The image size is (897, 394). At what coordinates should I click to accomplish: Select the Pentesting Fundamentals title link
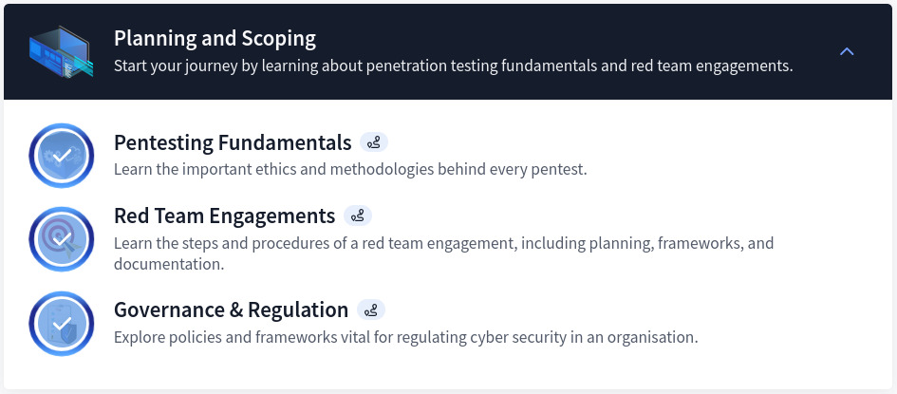coord(233,143)
